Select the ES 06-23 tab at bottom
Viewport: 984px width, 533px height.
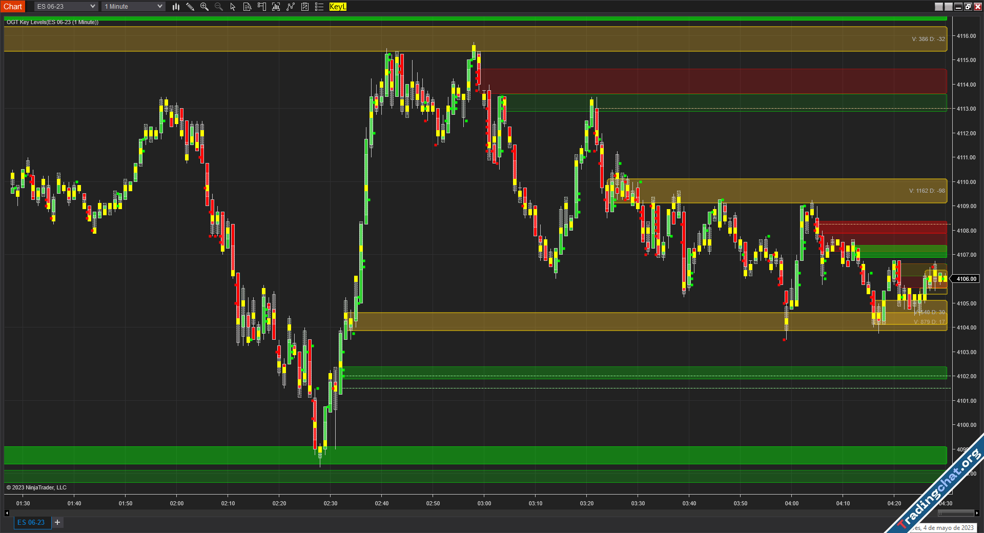click(31, 522)
